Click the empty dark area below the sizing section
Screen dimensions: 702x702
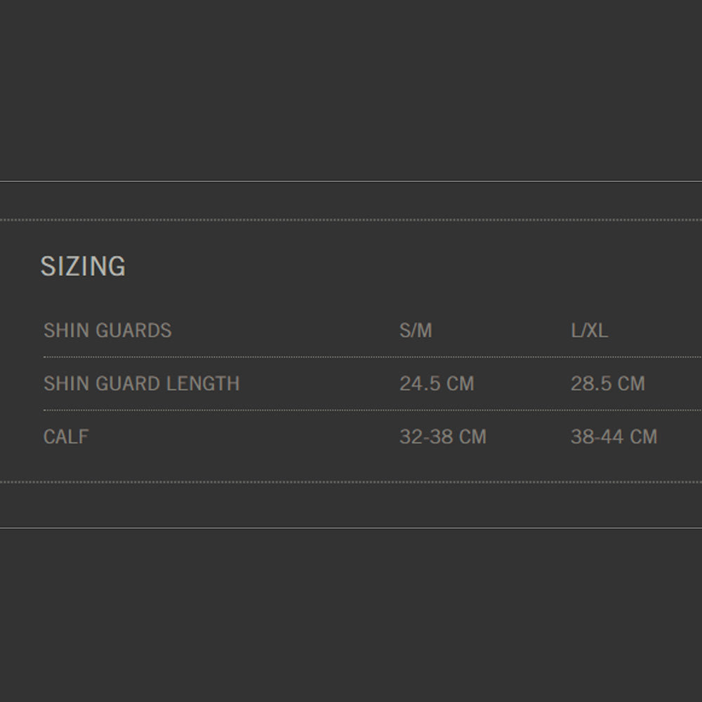click(x=351, y=614)
